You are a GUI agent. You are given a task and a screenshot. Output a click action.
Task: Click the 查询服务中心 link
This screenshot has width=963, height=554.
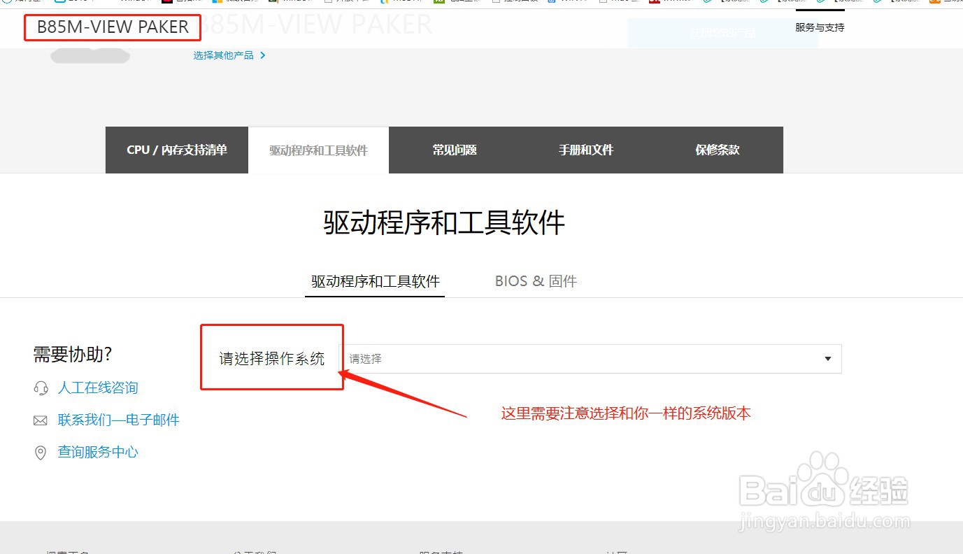(x=97, y=452)
